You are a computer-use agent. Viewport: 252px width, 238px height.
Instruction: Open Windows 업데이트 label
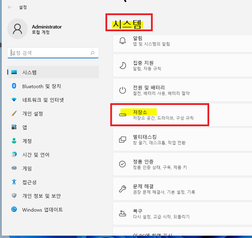[x=42, y=210]
